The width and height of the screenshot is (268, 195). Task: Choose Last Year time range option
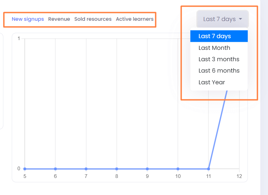[219, 82]
